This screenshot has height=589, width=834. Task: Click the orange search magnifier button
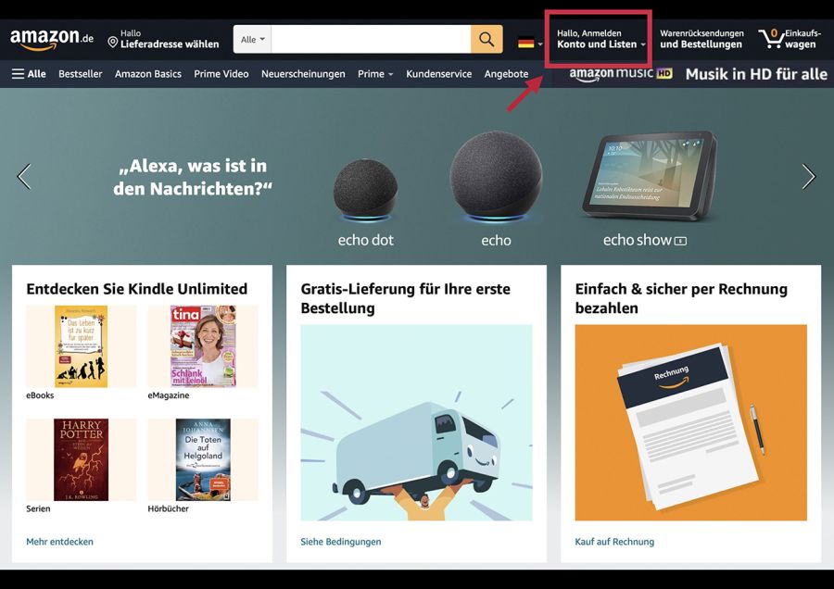pyautogui.click(x=486, y=39)
